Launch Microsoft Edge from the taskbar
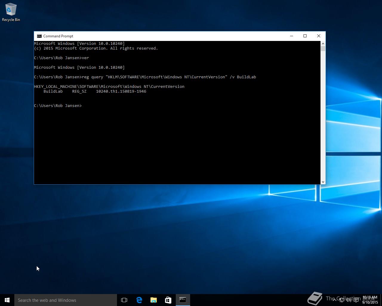The width and height of the screenshot is (382, 306). pos(139,300)
